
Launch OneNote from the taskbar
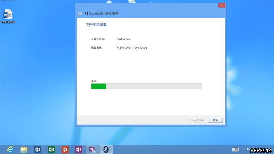point(79,150)
